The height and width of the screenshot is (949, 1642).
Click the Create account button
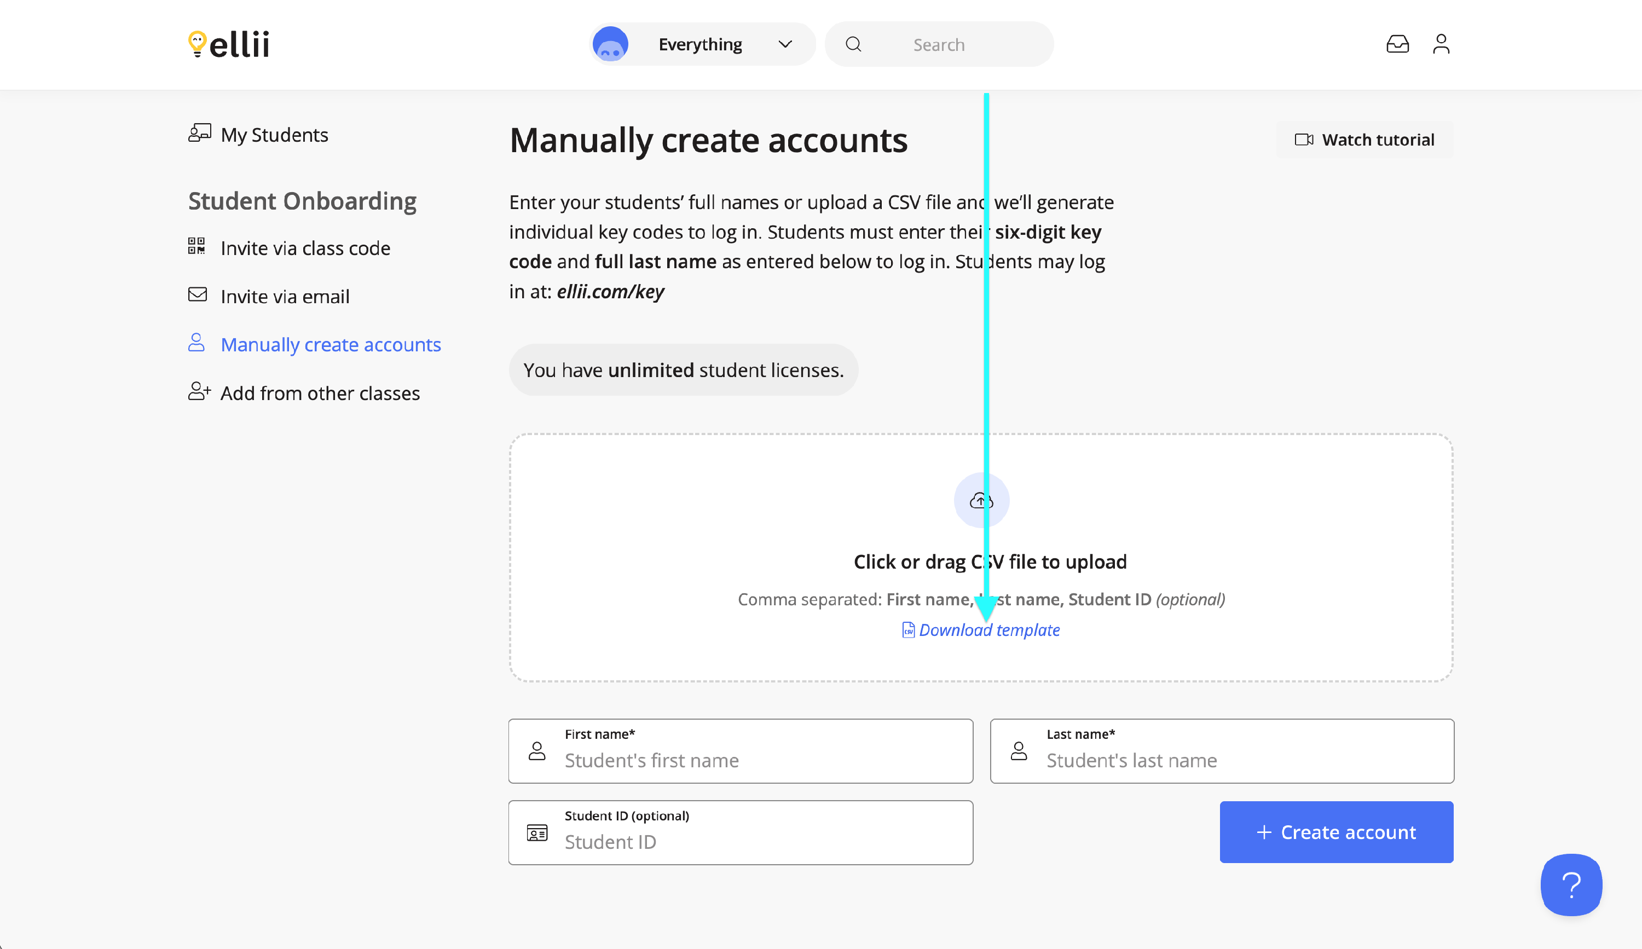coord(1337,832)
